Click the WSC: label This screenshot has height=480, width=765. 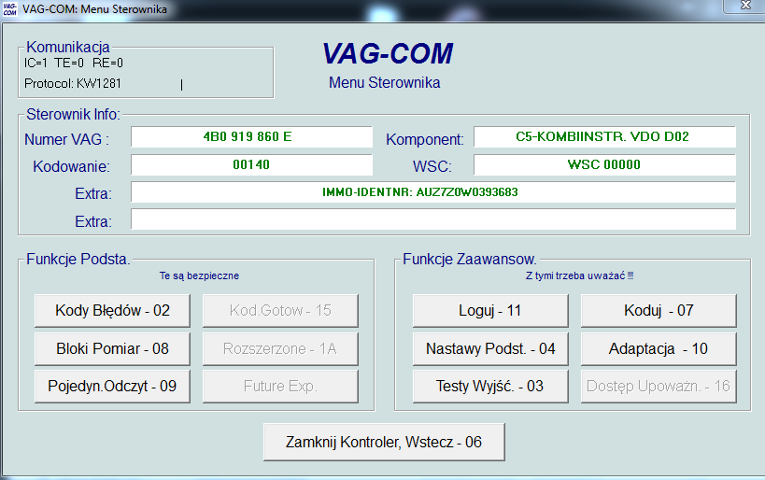(x=432, y=167)
